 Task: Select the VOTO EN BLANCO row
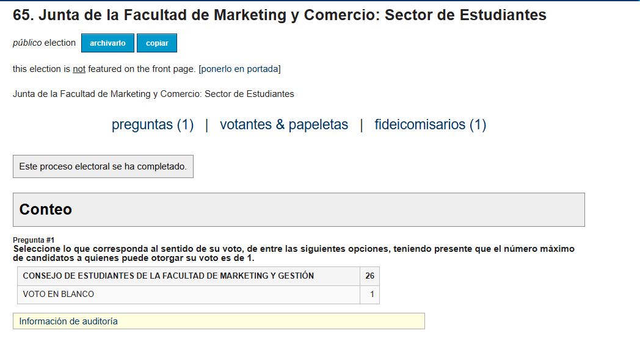point(198,294)
